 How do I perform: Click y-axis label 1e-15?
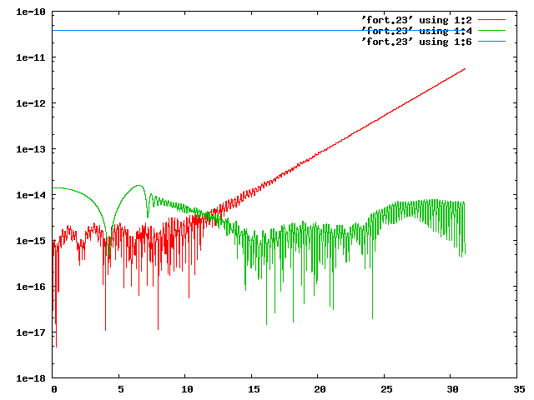31,241
